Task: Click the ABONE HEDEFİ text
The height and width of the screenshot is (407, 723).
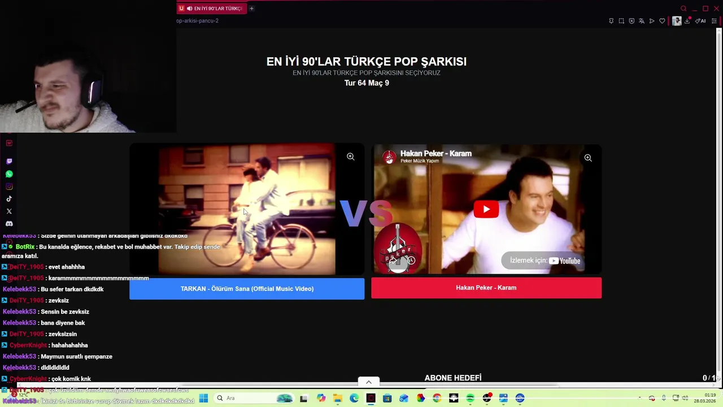Action: (453, 378)
